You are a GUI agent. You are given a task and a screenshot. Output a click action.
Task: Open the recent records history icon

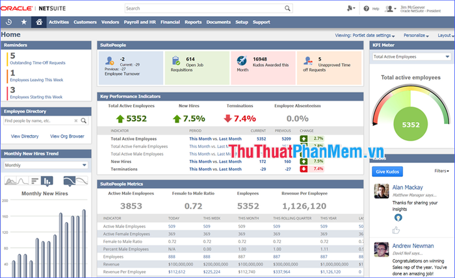point(8,22)
